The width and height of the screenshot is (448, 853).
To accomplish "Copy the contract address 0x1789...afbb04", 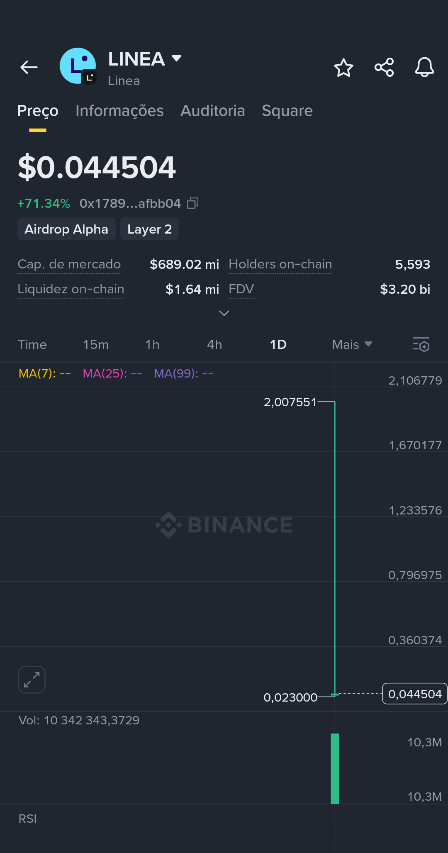I will pos(193,203).
